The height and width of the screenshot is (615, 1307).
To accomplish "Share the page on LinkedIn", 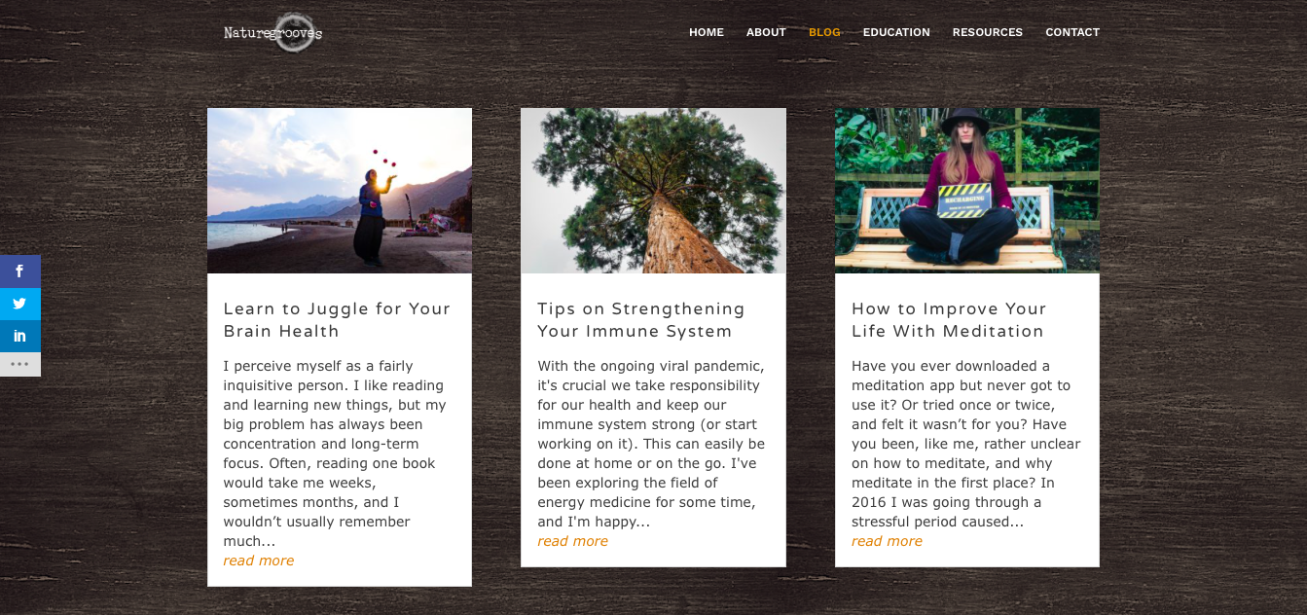I will (x=19, y=336).
